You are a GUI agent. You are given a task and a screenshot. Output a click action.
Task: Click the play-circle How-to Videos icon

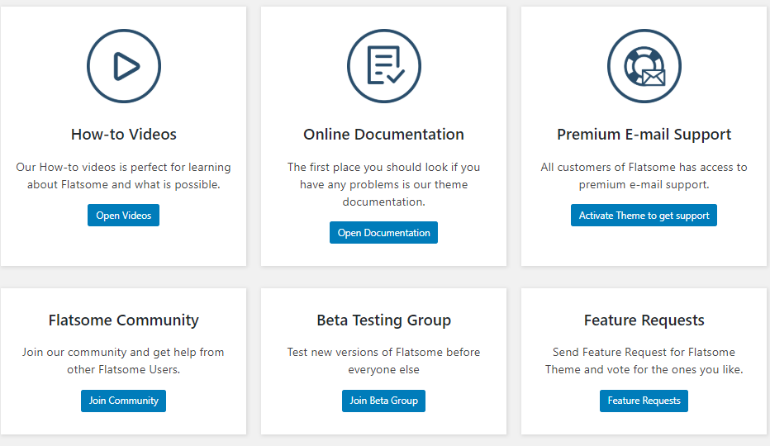click(124, 66)
